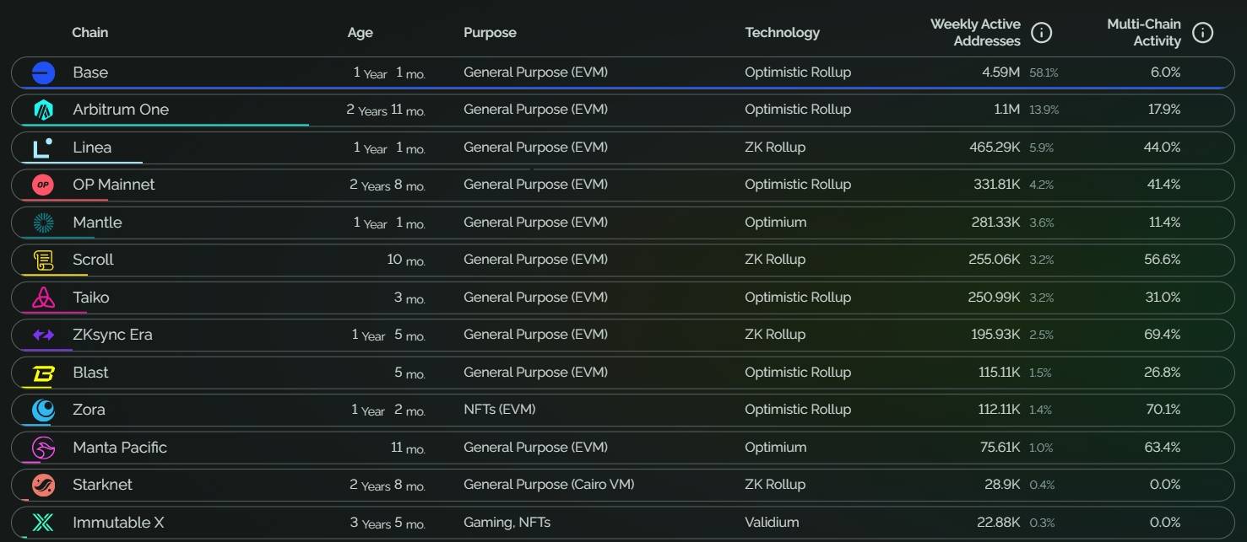Click the Immutable X logo icon

point(43,523)
